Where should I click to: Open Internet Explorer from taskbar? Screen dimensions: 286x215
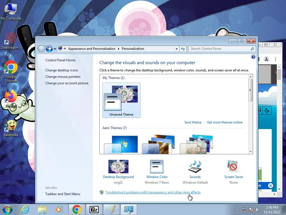pyautogui.click(x=25, y=209)
